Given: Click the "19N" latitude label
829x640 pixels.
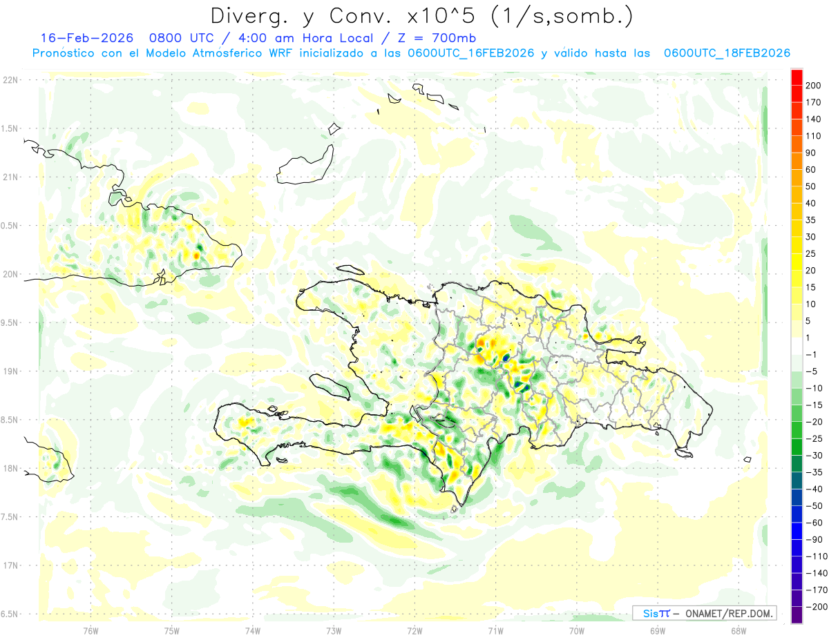Looking at the screenshot, I should pyautogui.click(x=10, y=371).
